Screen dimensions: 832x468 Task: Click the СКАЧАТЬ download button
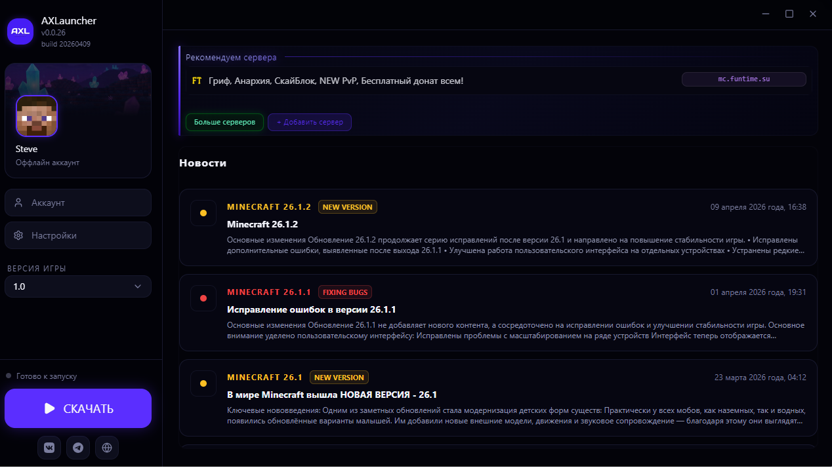click(x=78, y=408)
